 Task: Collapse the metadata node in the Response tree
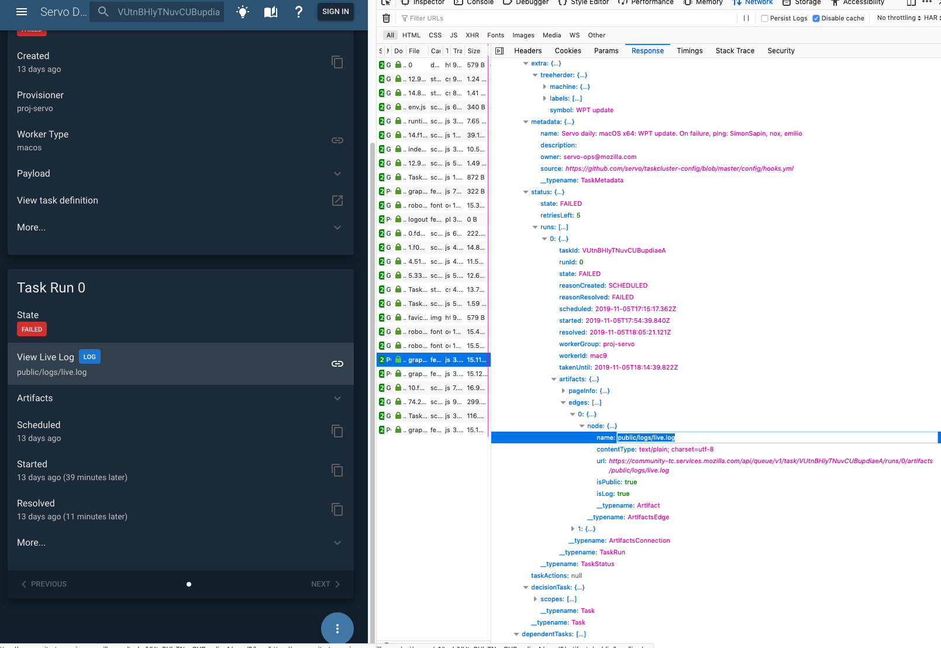[526, 122]
